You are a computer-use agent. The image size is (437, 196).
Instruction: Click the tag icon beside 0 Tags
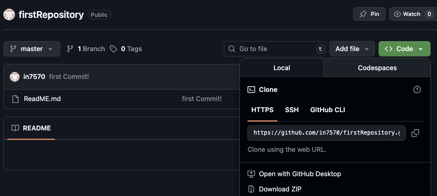pyautogui.click(x=113, y=49)
